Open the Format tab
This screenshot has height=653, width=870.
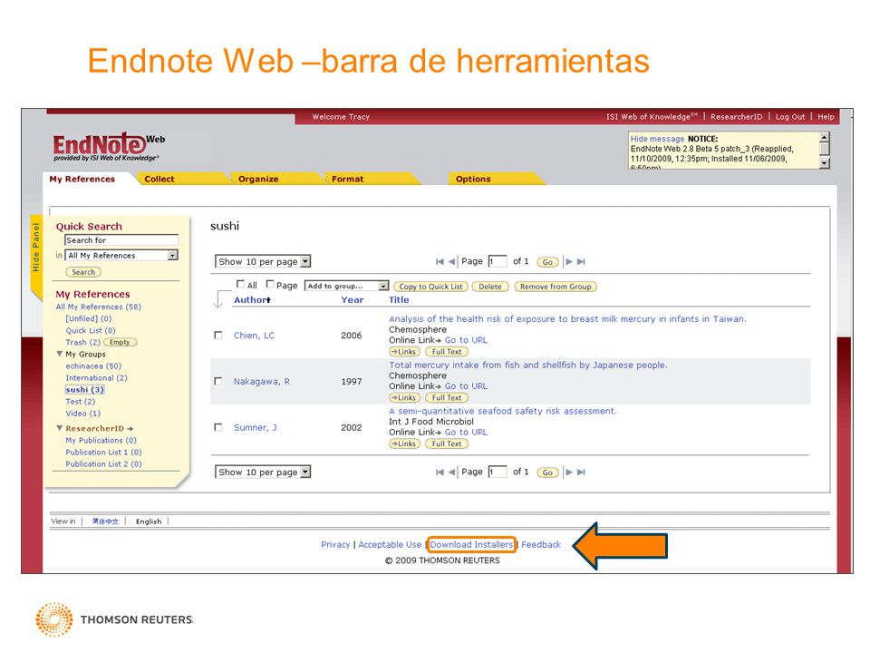348,179
